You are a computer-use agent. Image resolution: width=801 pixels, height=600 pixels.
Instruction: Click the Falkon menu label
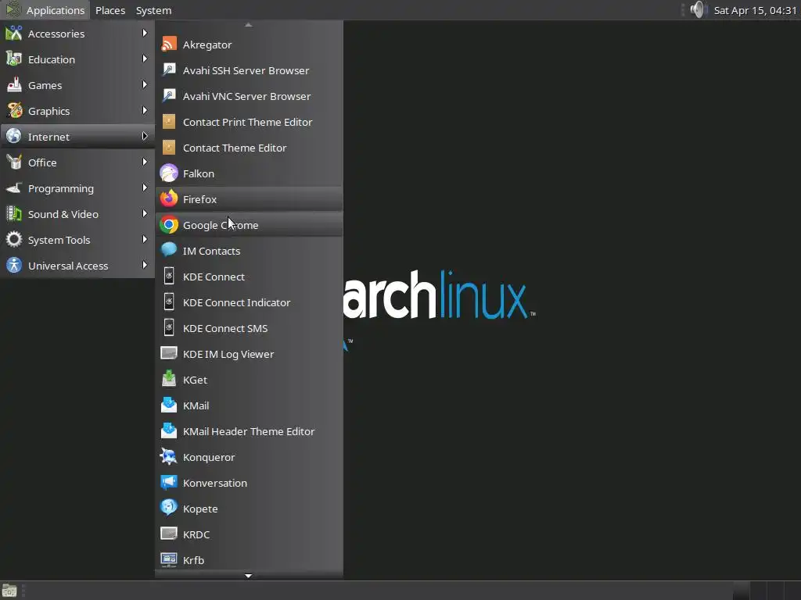199,173
